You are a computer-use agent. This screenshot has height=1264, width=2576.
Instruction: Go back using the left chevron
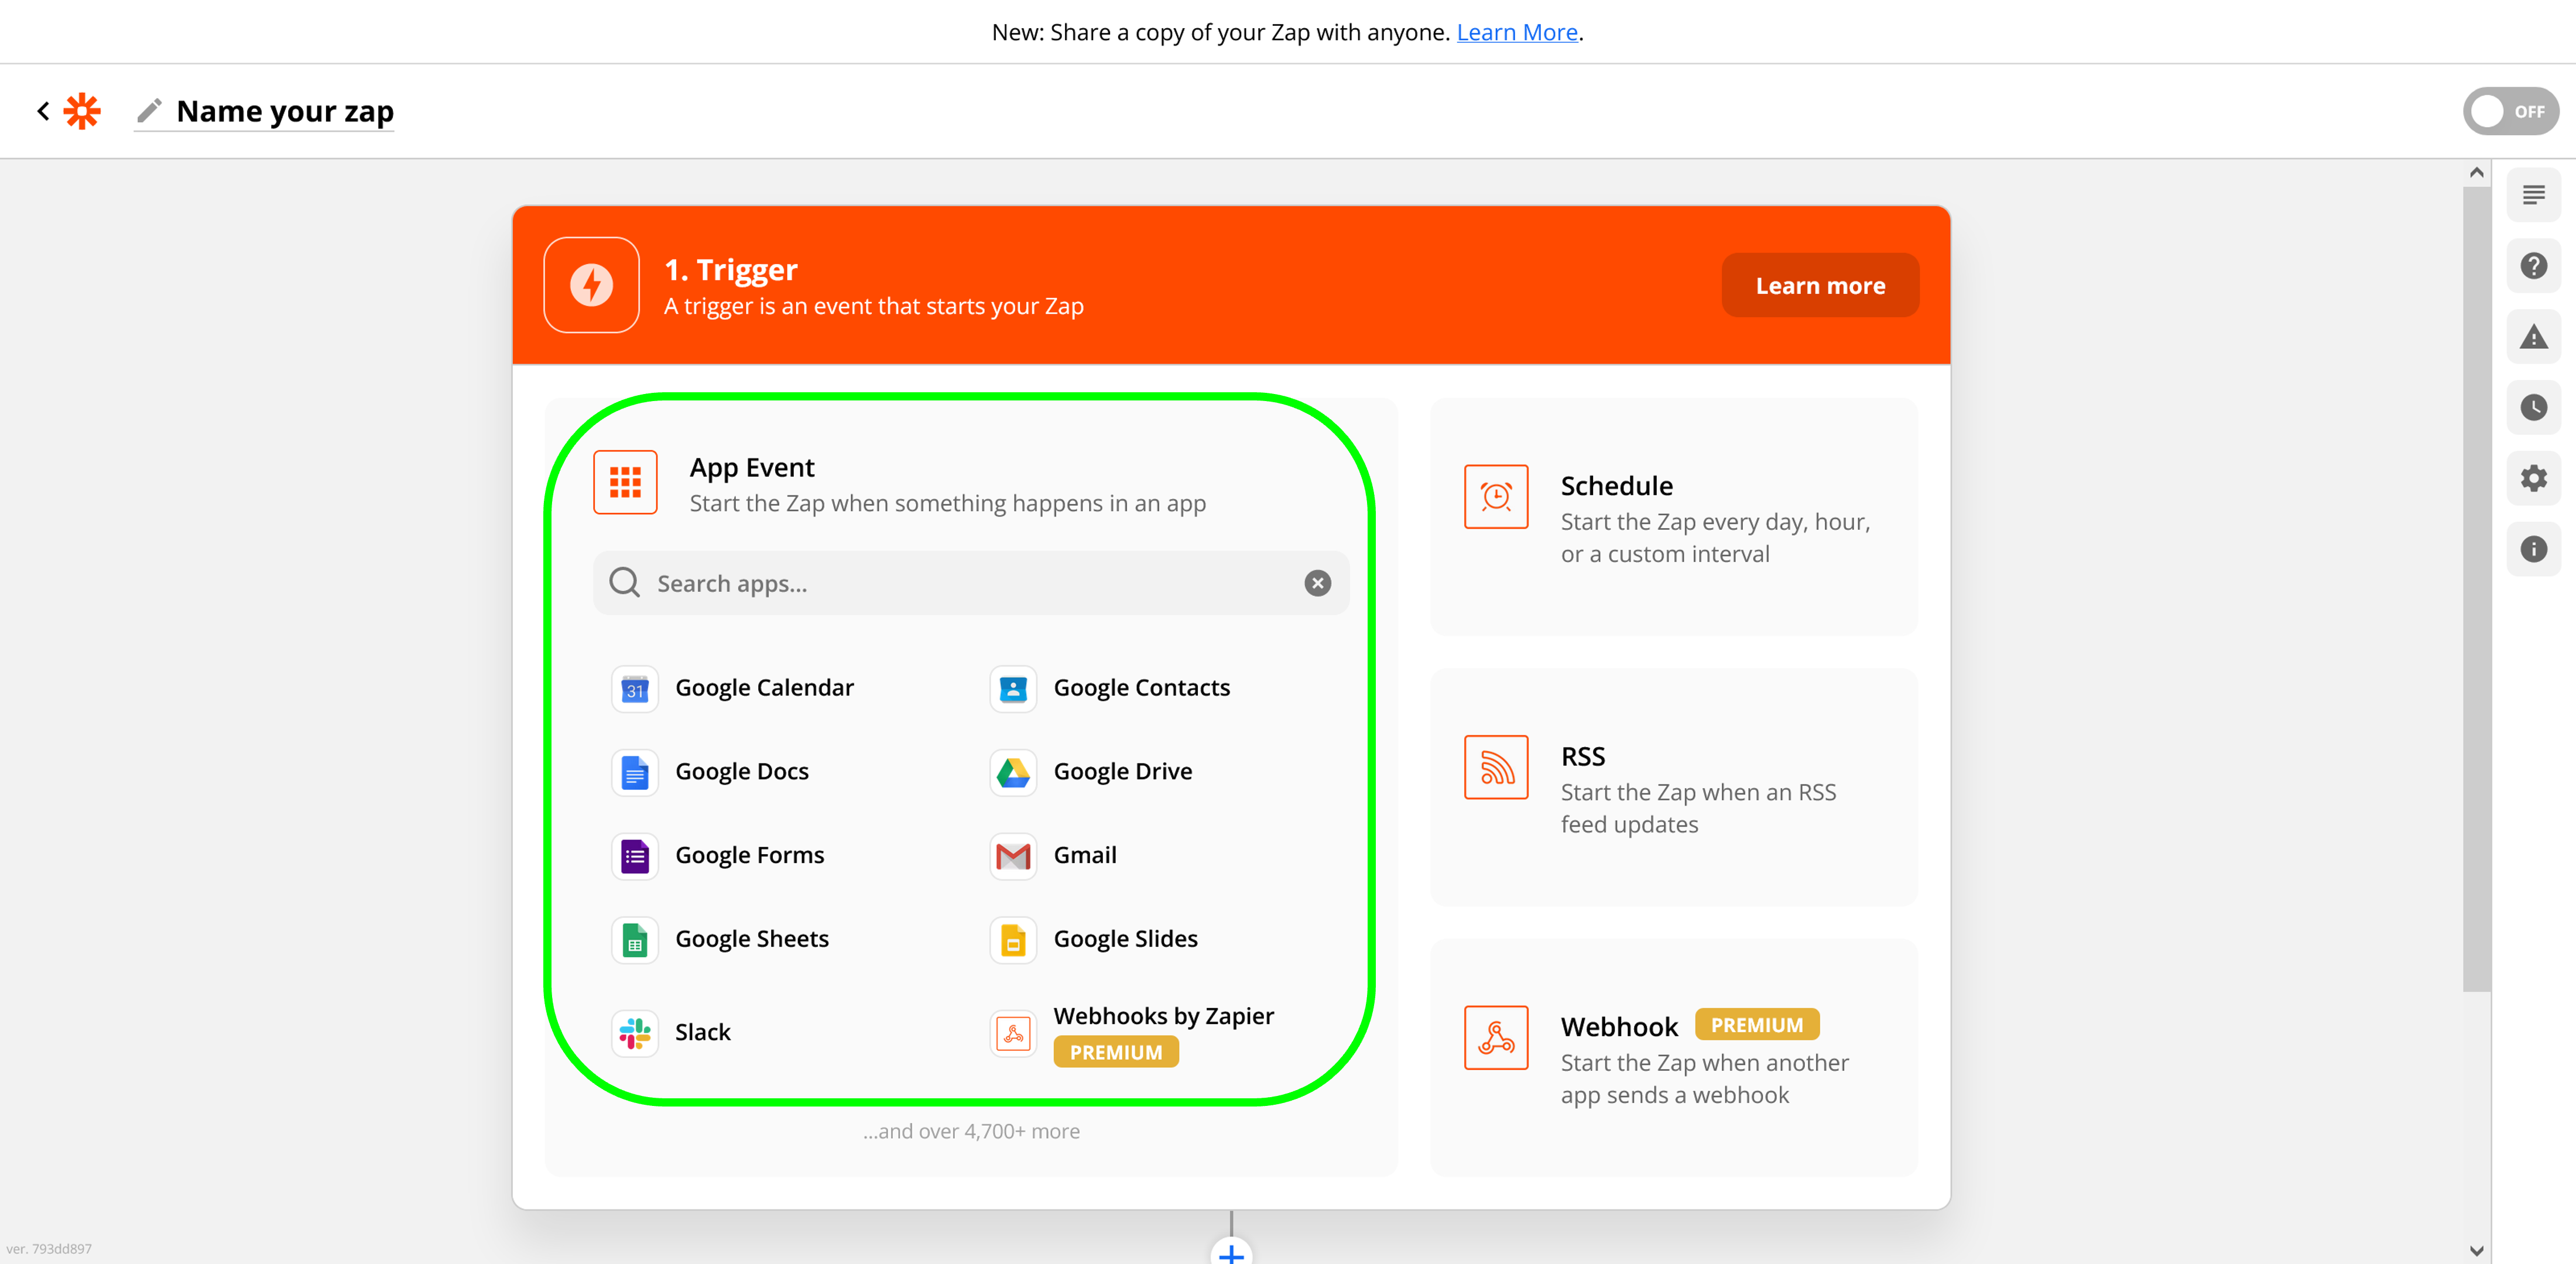(43, 111)
